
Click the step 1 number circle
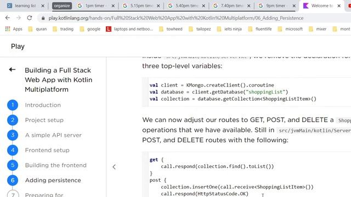(x=13, y=105)
